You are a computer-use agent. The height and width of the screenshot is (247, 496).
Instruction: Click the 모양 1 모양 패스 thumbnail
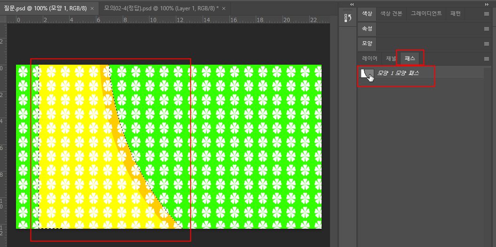tap(367, 74)
